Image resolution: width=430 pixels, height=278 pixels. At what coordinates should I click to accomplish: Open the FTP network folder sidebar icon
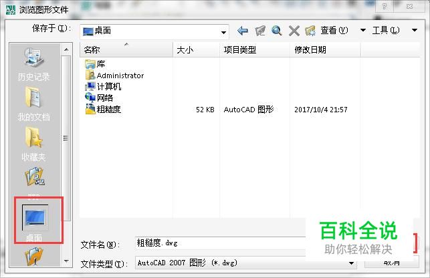pyautogui.click(x=34, y=178)
